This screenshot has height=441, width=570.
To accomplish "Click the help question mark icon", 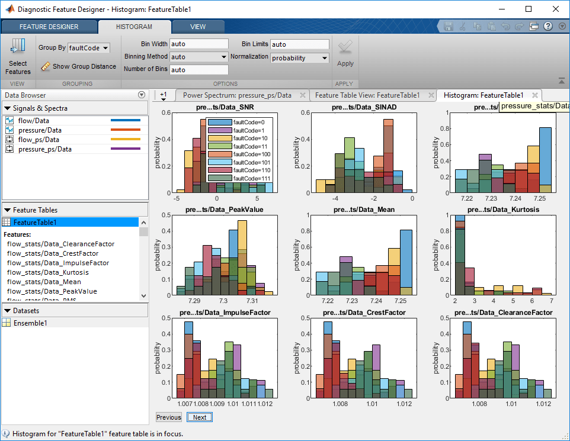I will tap(548, 26).
